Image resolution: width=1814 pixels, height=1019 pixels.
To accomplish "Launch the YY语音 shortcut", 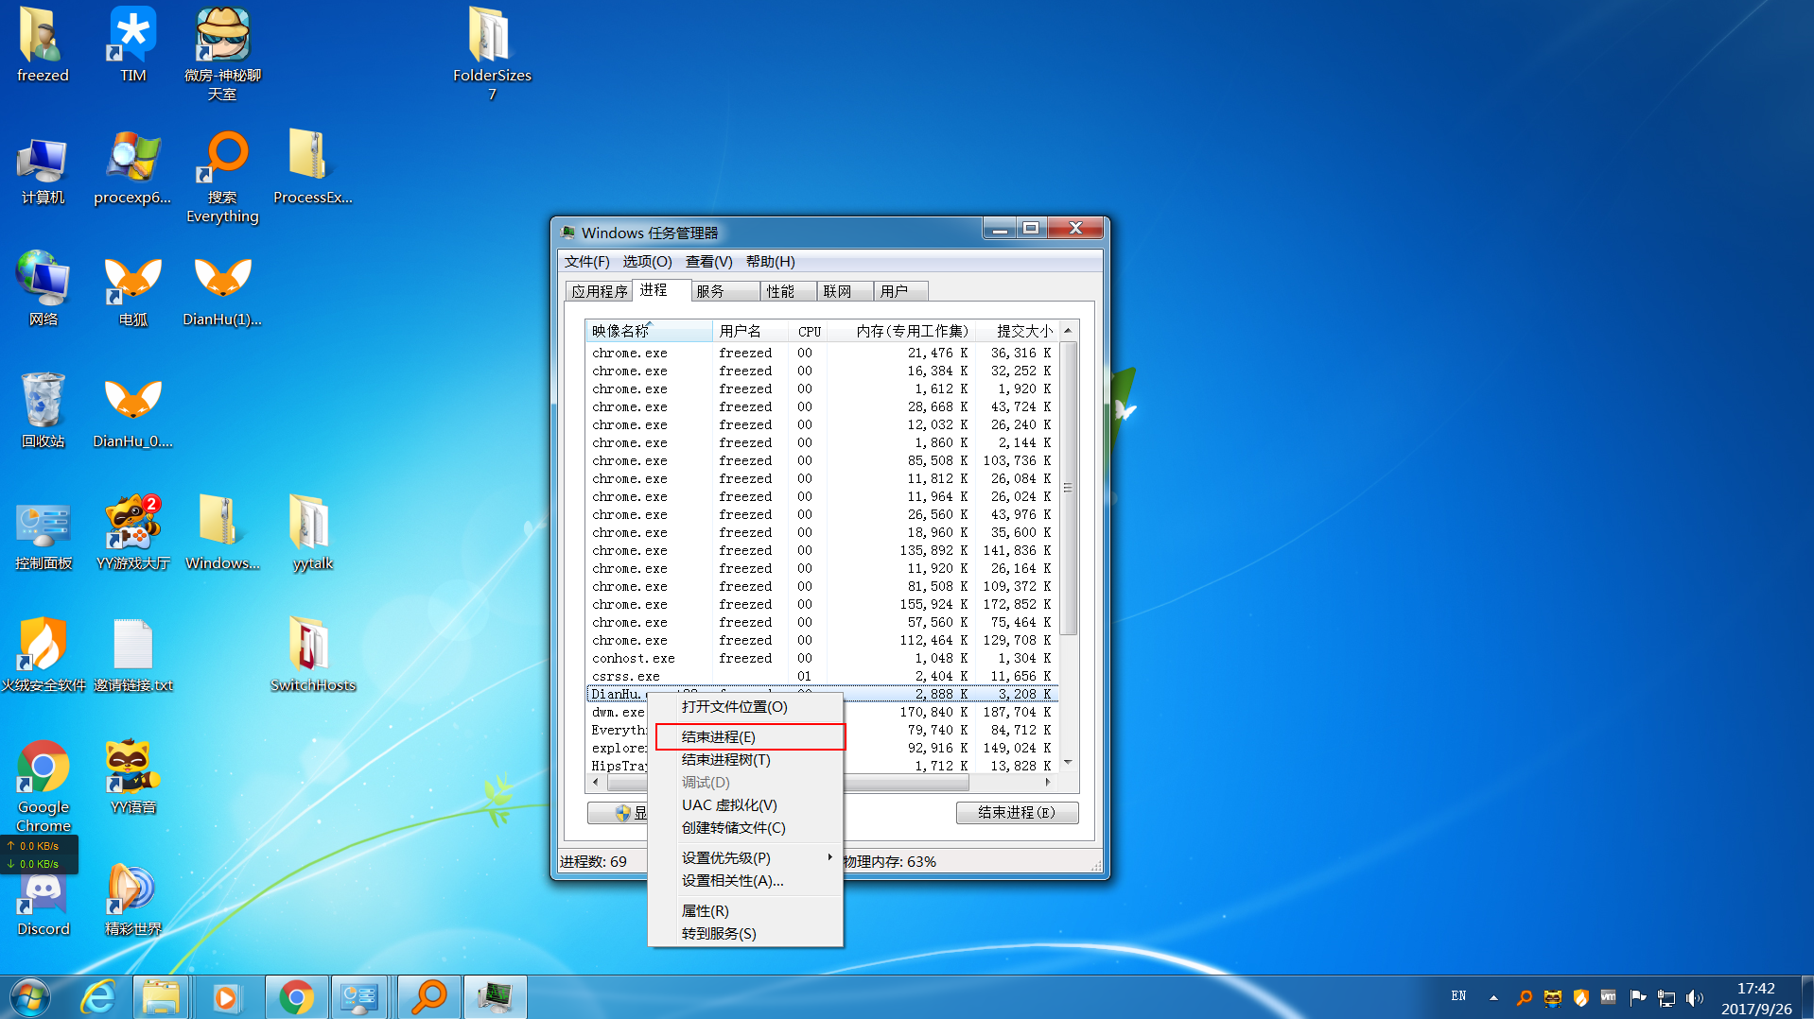I will tap(132, 777).
